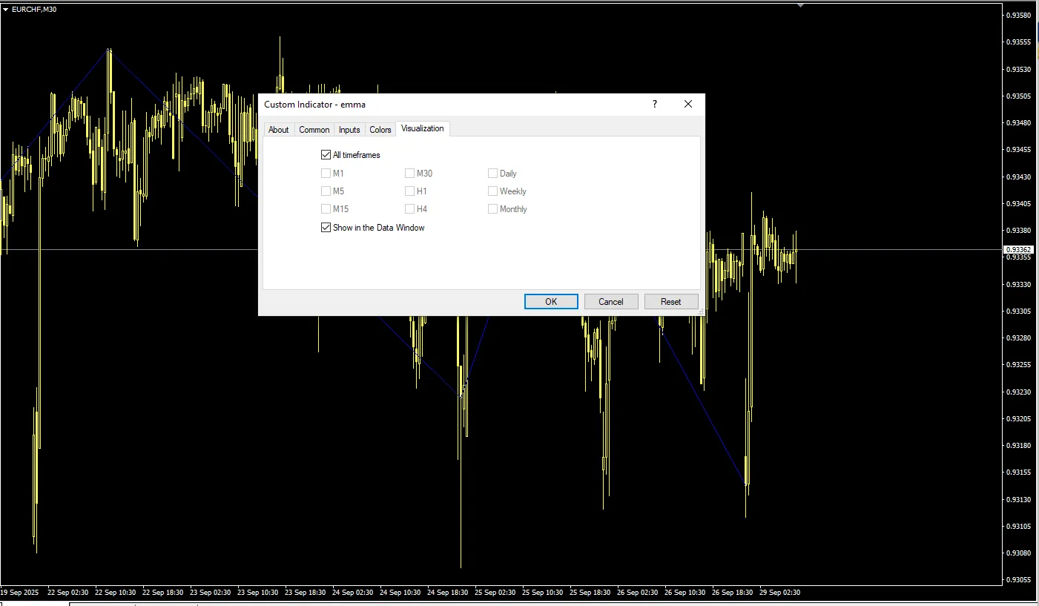This screenshot has height=606, width=1039.
Task: Tick the M30 timeframe checkbox
Action: point(409,174)
